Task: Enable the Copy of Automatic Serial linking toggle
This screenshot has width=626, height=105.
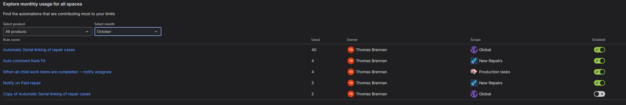Action: 599,94
